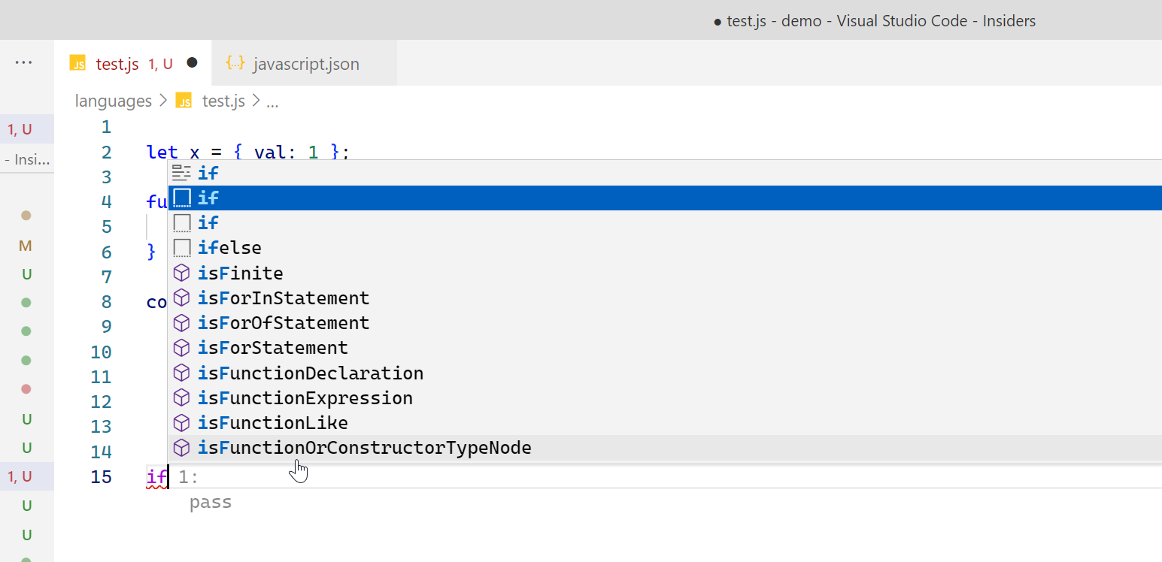Viewport: 1162px width, 562px height.
Task: Open the editor actions ellipsis menu top left
Action: coord(25,63)
